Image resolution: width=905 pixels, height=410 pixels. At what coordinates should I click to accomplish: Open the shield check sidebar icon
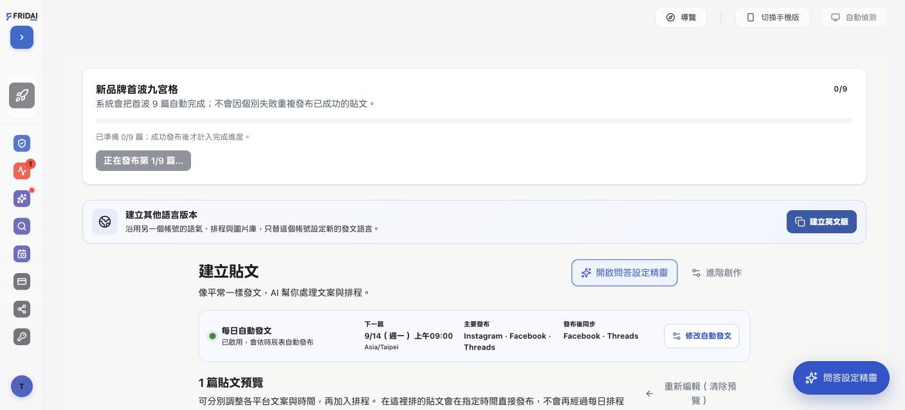[22, 143]
